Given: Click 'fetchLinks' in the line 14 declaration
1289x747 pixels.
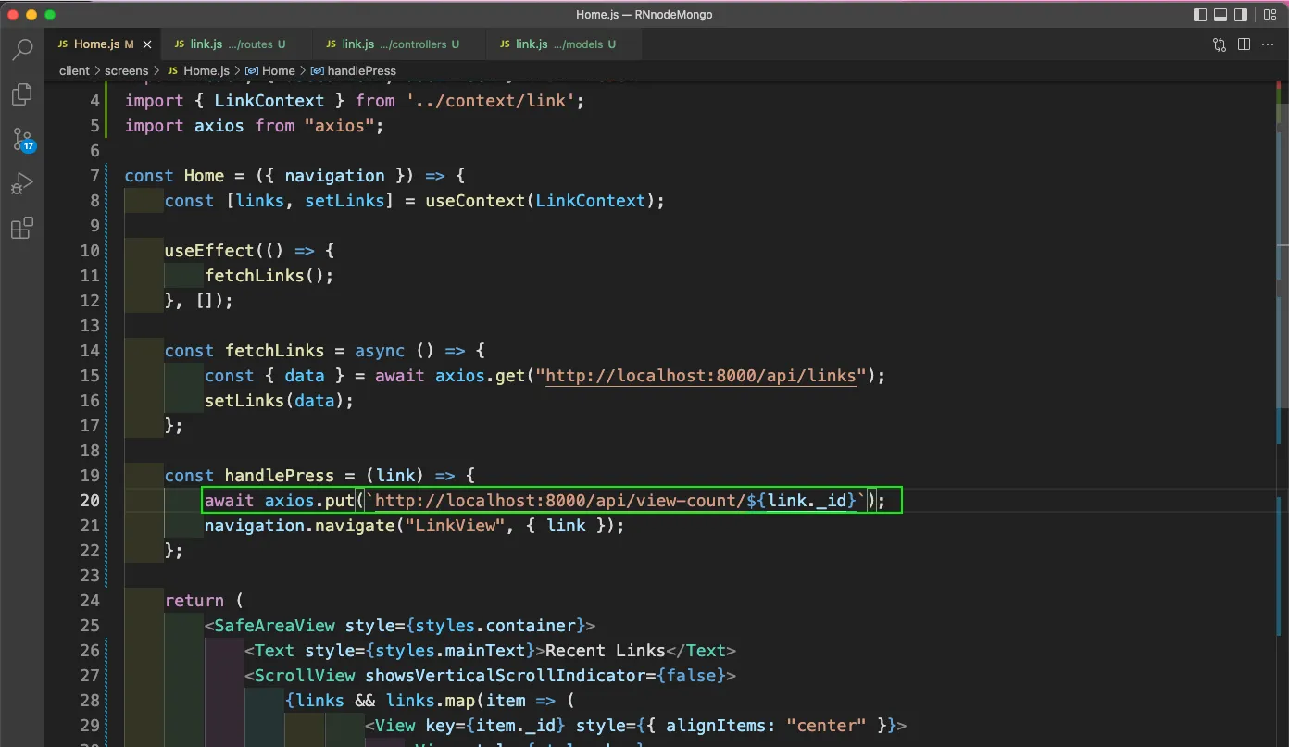Looking at the screenshot, I should click(x=275, y=351).
